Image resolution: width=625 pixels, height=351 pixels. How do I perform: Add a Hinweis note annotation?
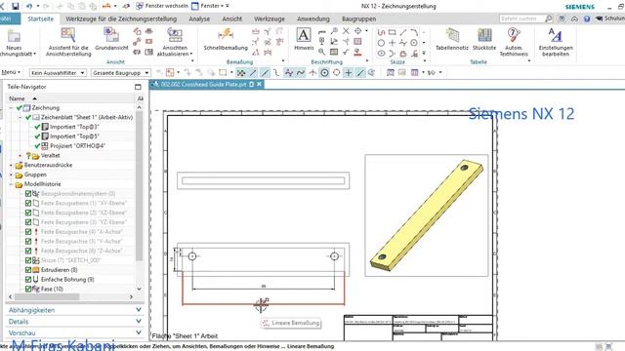coord(304,39)
